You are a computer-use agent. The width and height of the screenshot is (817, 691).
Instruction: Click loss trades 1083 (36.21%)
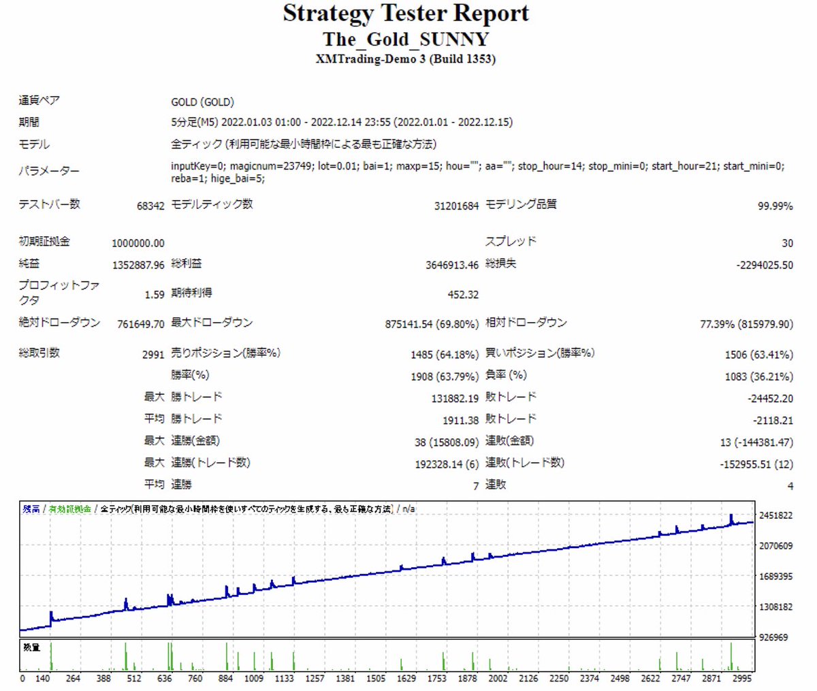pos(758,376)
